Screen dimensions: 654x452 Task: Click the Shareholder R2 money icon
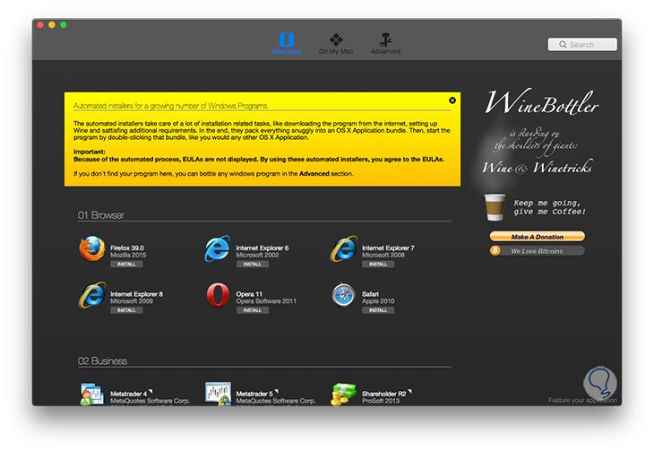(x=343, y=395)
